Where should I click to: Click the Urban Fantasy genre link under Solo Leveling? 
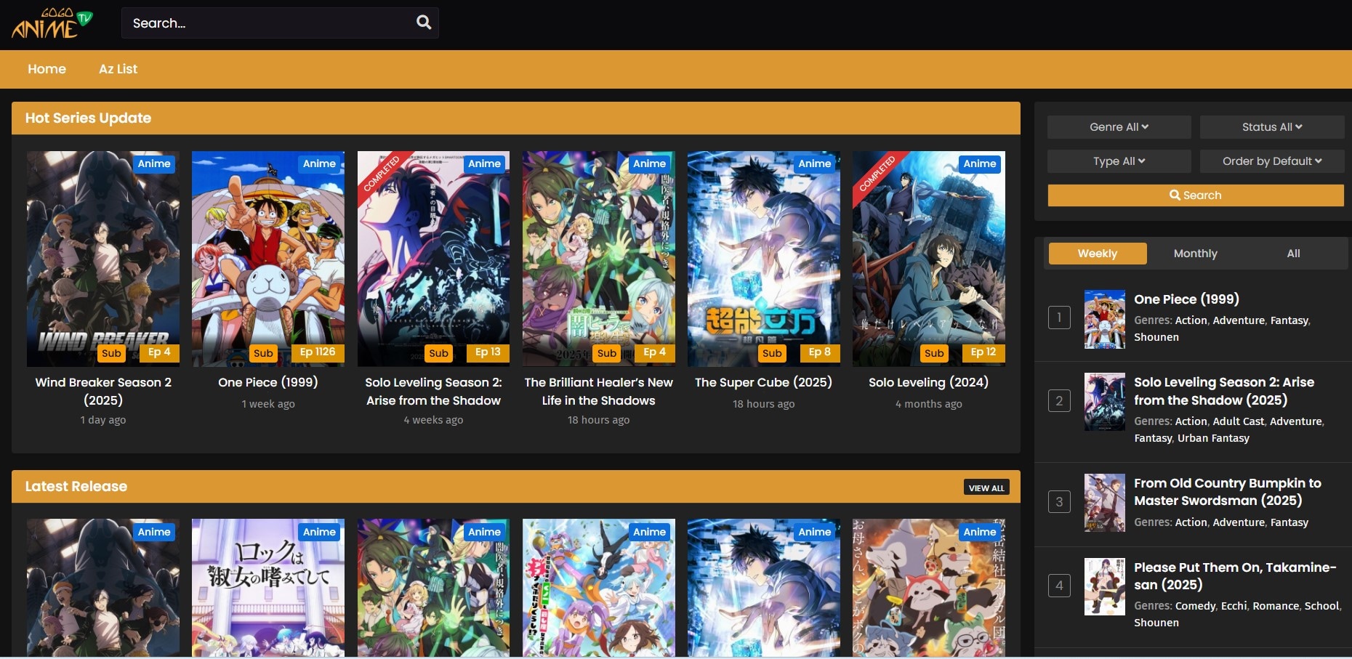1213,438
